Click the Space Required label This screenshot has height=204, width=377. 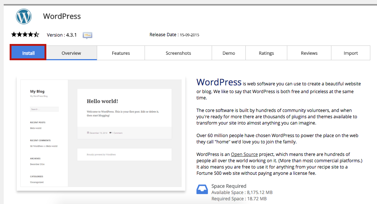pos(229,186)
